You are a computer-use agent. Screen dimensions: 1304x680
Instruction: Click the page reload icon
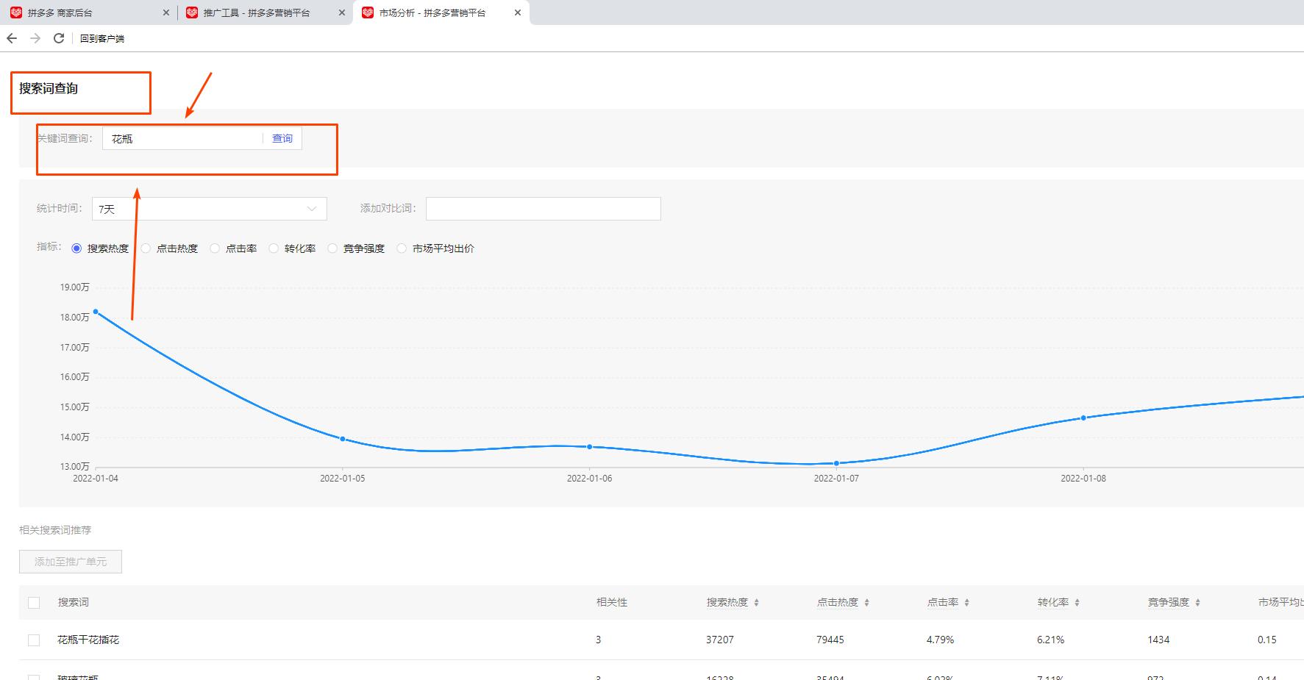59,38
